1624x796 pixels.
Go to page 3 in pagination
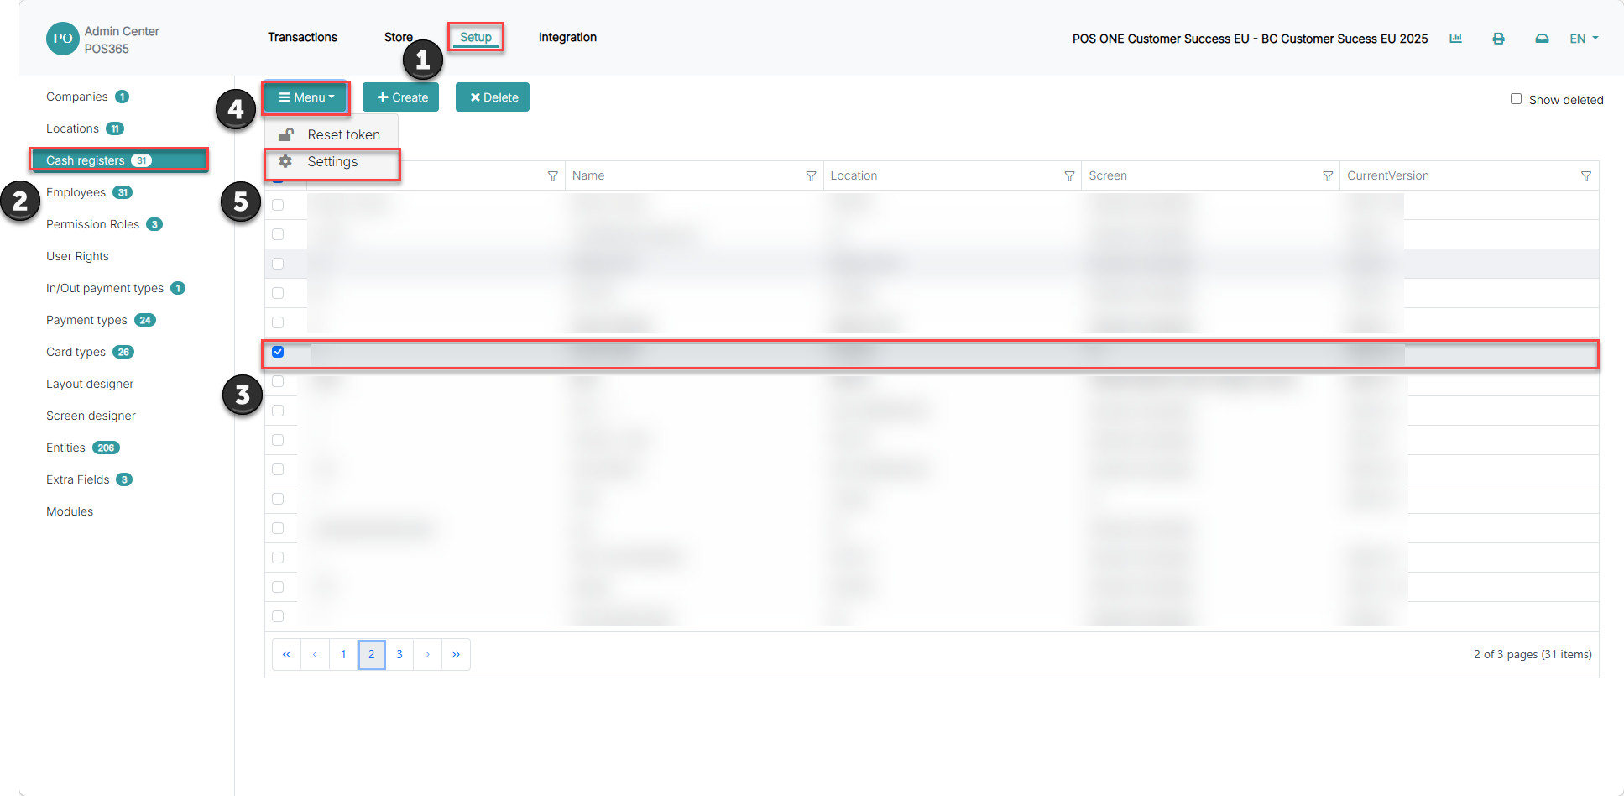pyautogui.click(x=399, y=654)
